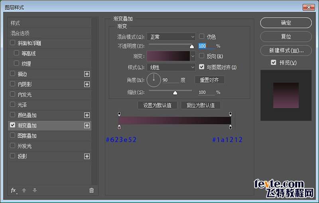Select the 图案叠加 effect row label
Image resolution: width=319 pixels, height=203 pixels.
click(x=27, y=136)
